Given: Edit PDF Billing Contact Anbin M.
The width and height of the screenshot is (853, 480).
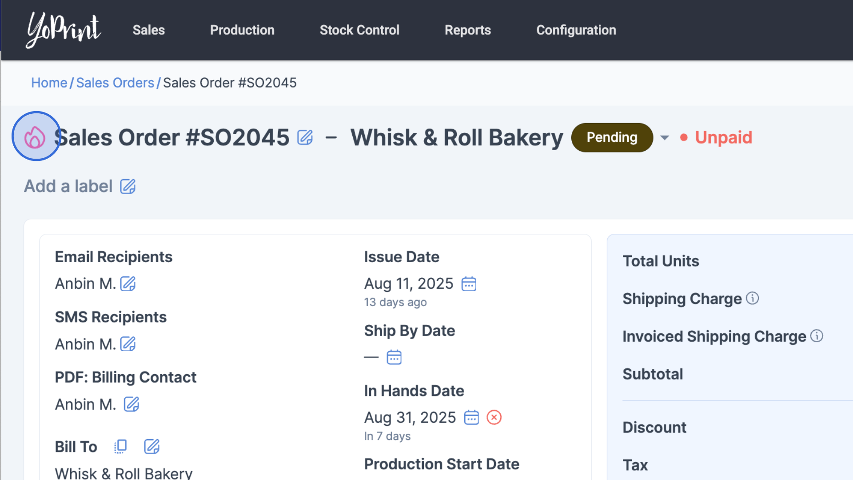Looking at the screenshot, I should 132,404.
